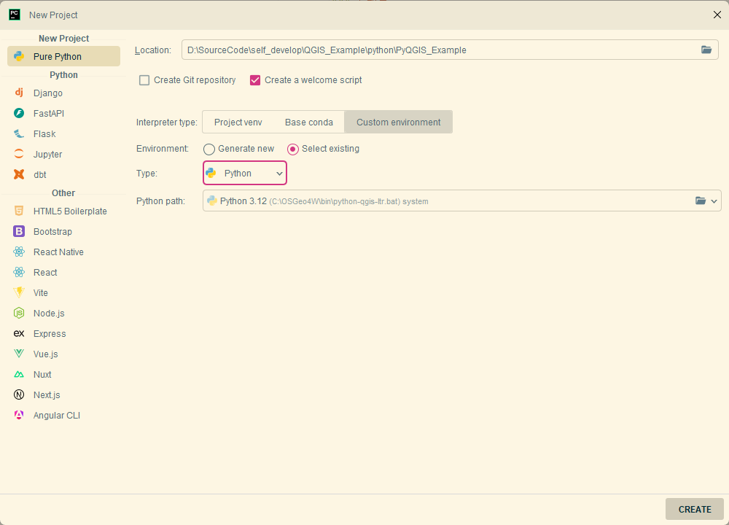Viewport: 729px width, 525px height.
Task: Choose the Flask project icon
Action: [19, 133]
